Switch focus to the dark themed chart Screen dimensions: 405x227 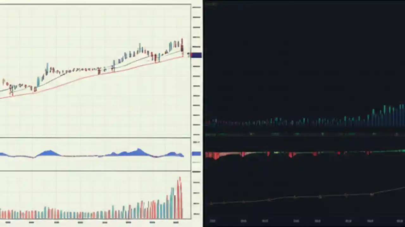[x=304, y=63]
